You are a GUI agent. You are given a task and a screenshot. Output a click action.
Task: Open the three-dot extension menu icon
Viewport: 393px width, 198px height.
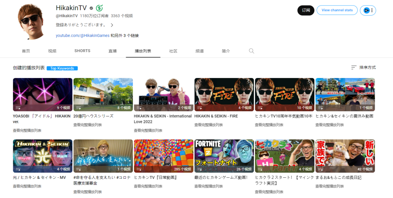tap(372, 10)
